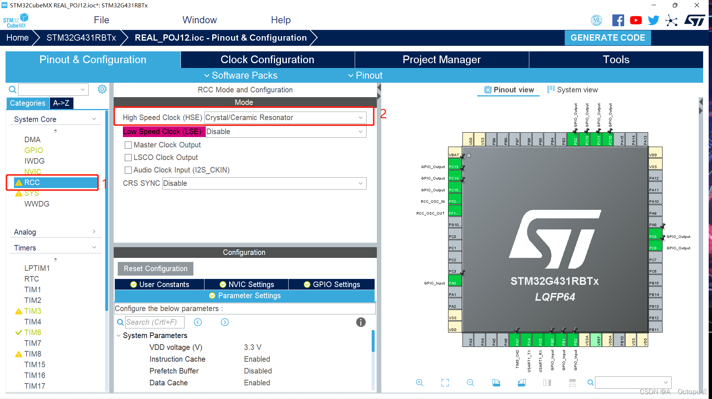Open the NVIC Settings tab
Viewport: 712px width, 399px height.
click(247, 284)
